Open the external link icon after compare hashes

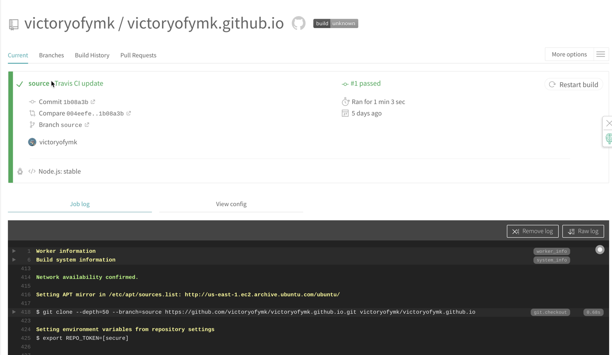click(x=128, y=113)
